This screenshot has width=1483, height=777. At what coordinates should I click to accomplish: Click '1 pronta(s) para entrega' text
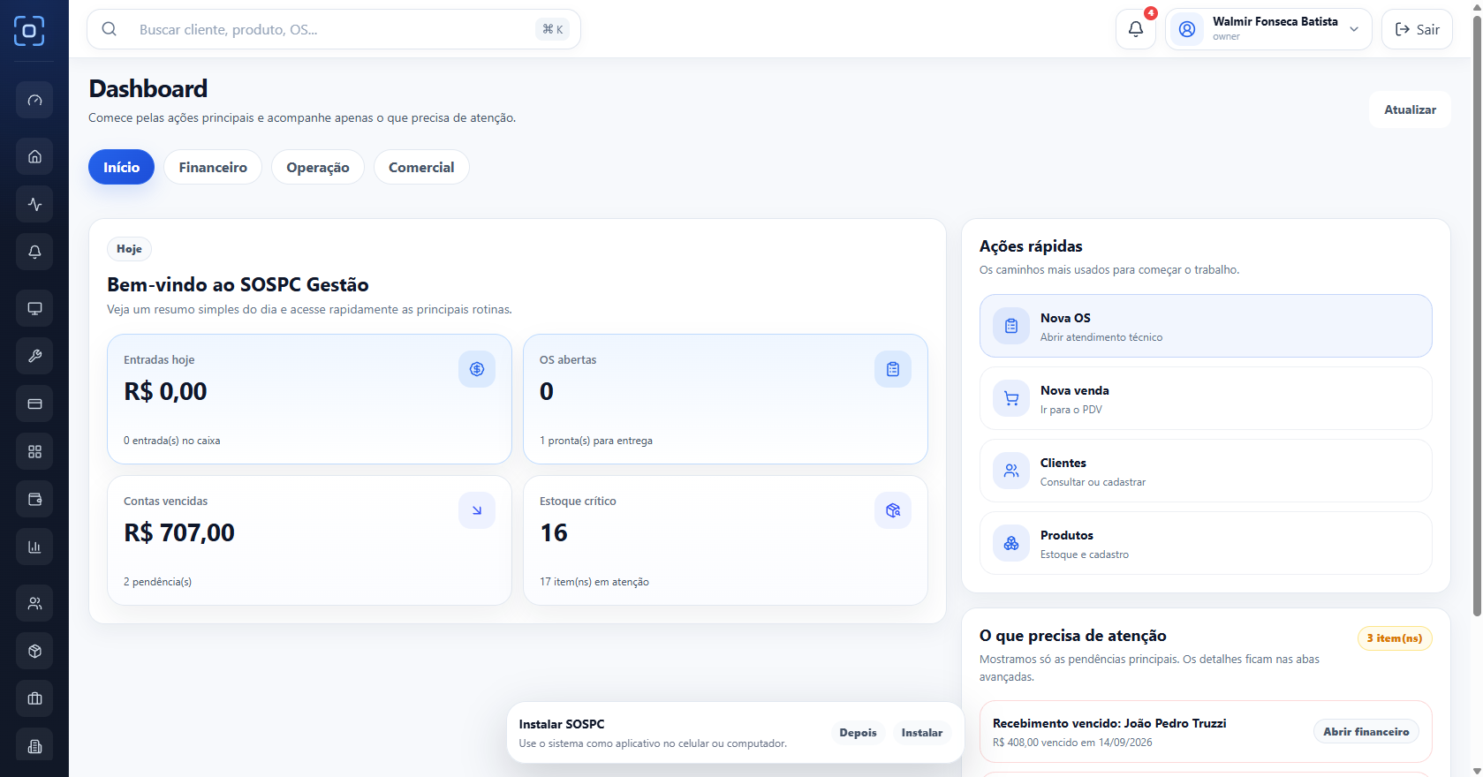pos(596,441)
